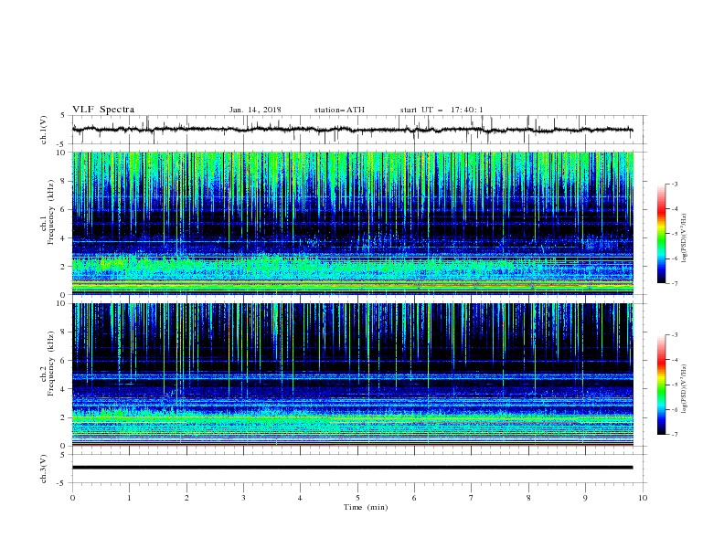
Task: Click the time axis tick label "4"
Action: [x=300, y=498]
